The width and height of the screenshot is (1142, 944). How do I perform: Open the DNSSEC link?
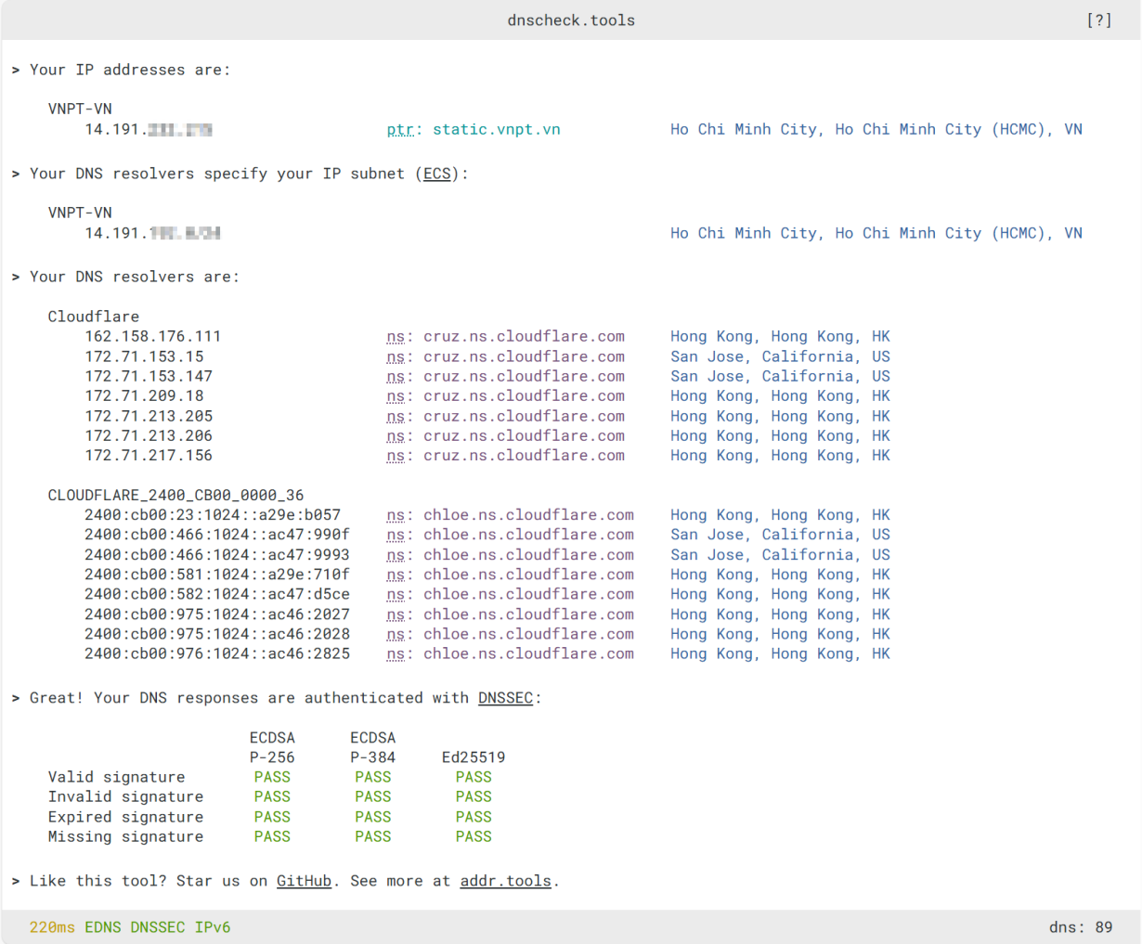(505, 698)
